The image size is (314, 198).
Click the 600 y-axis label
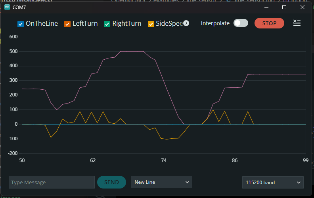13,37
